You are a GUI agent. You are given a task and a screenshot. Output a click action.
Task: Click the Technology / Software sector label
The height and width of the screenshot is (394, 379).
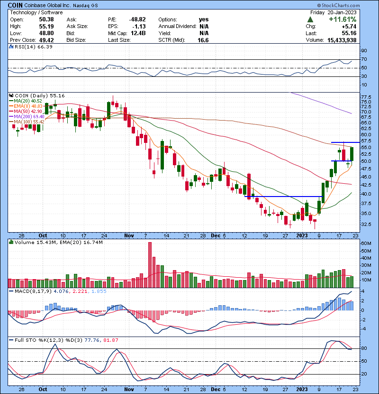click(36, 12)
